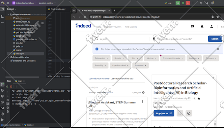Image resolution: width=224 pixels, height=128 pixels.
Task: Open the Encouraged to apply filter
Action: tap(173, 58)
